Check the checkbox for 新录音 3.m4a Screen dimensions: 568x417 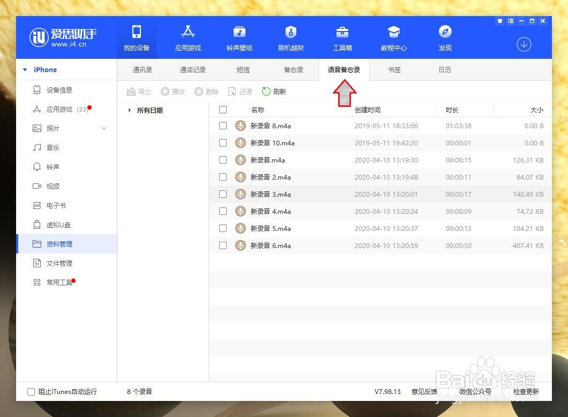point(223,194)
